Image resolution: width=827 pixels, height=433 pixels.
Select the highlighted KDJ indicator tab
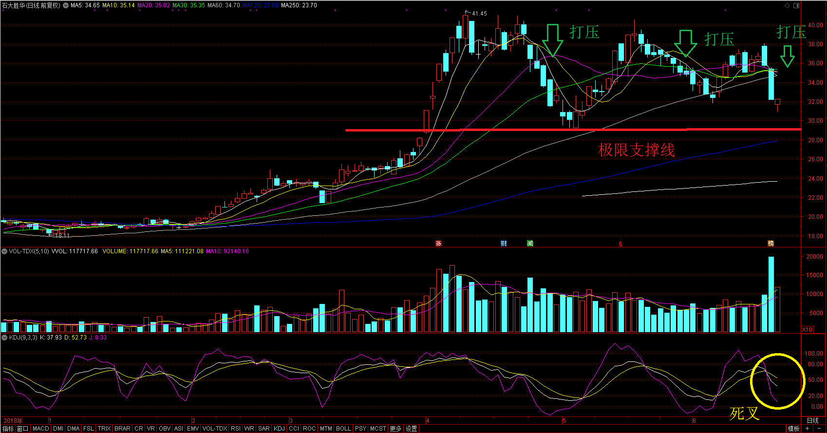[x=280, y=429]
